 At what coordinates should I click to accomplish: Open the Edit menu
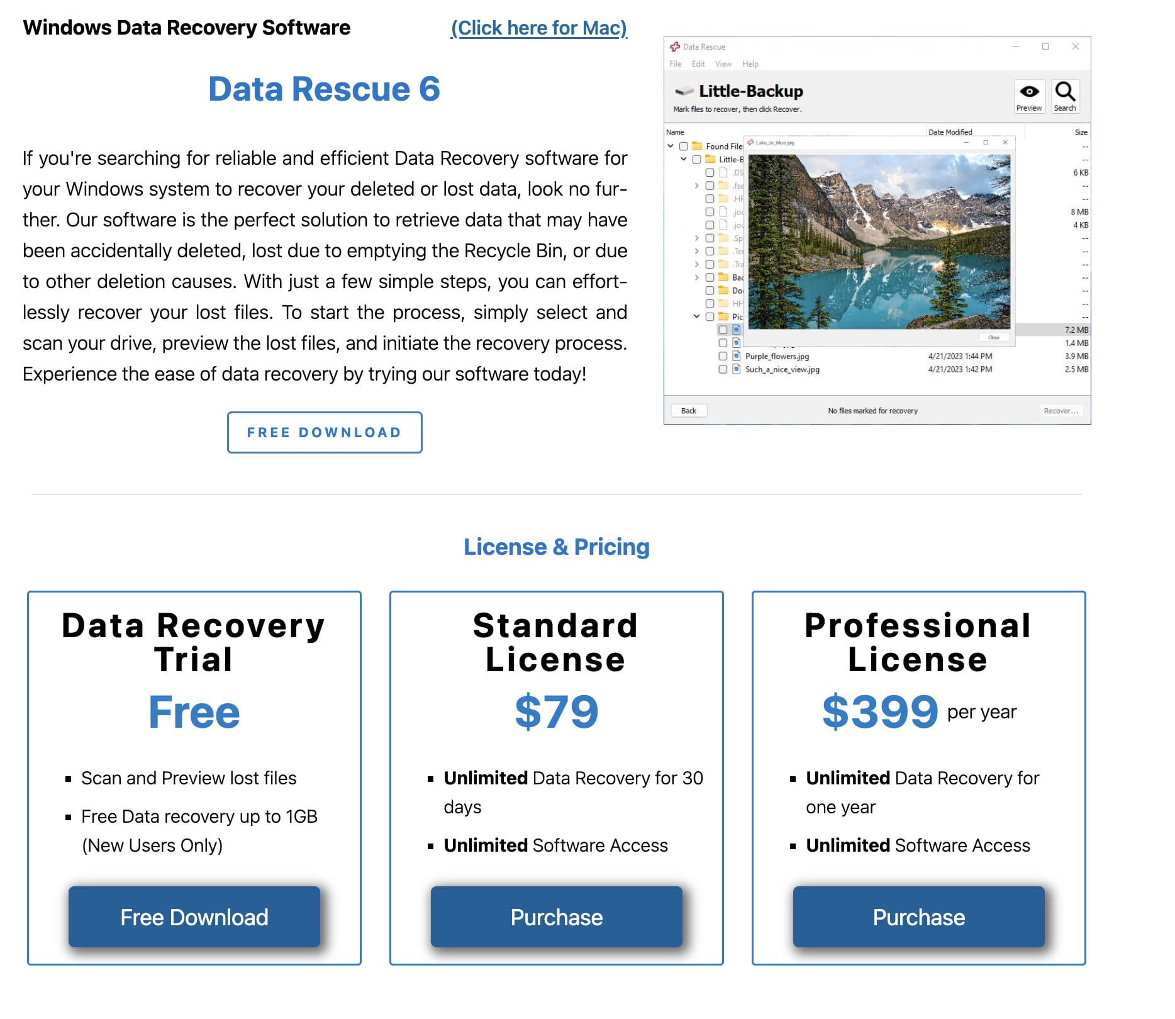pyautogui.click(x=698, y=64)
